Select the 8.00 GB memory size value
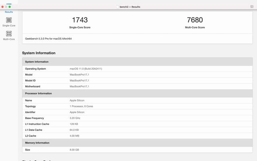Viewport: 257px width, 161px height. 74,150
